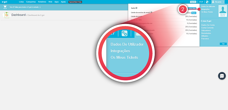The width and height of the screenshot is (228, 110).
Task: Click the Limite de push value 250 (0 enviadas)
Action: pyautogui.click(x=191, y=16)
